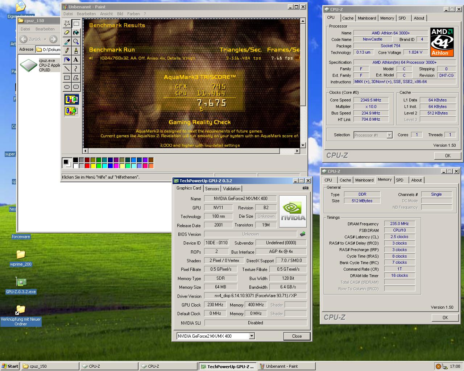Choose the Polygon shape tool

click(x=76, y=78)
